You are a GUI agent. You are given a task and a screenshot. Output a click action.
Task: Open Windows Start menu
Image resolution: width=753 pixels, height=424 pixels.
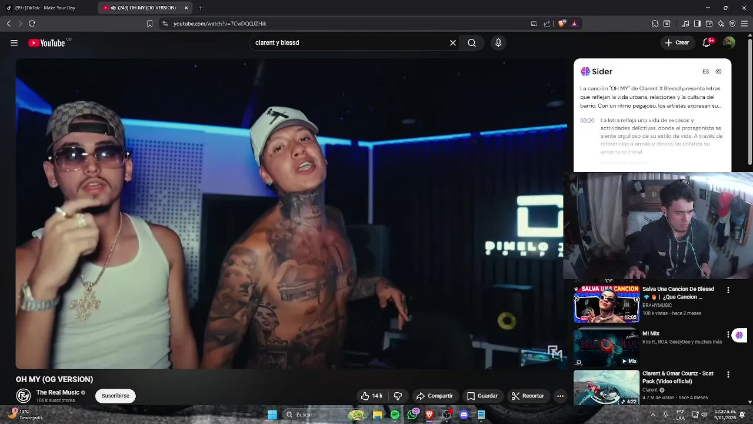point(272,415)
